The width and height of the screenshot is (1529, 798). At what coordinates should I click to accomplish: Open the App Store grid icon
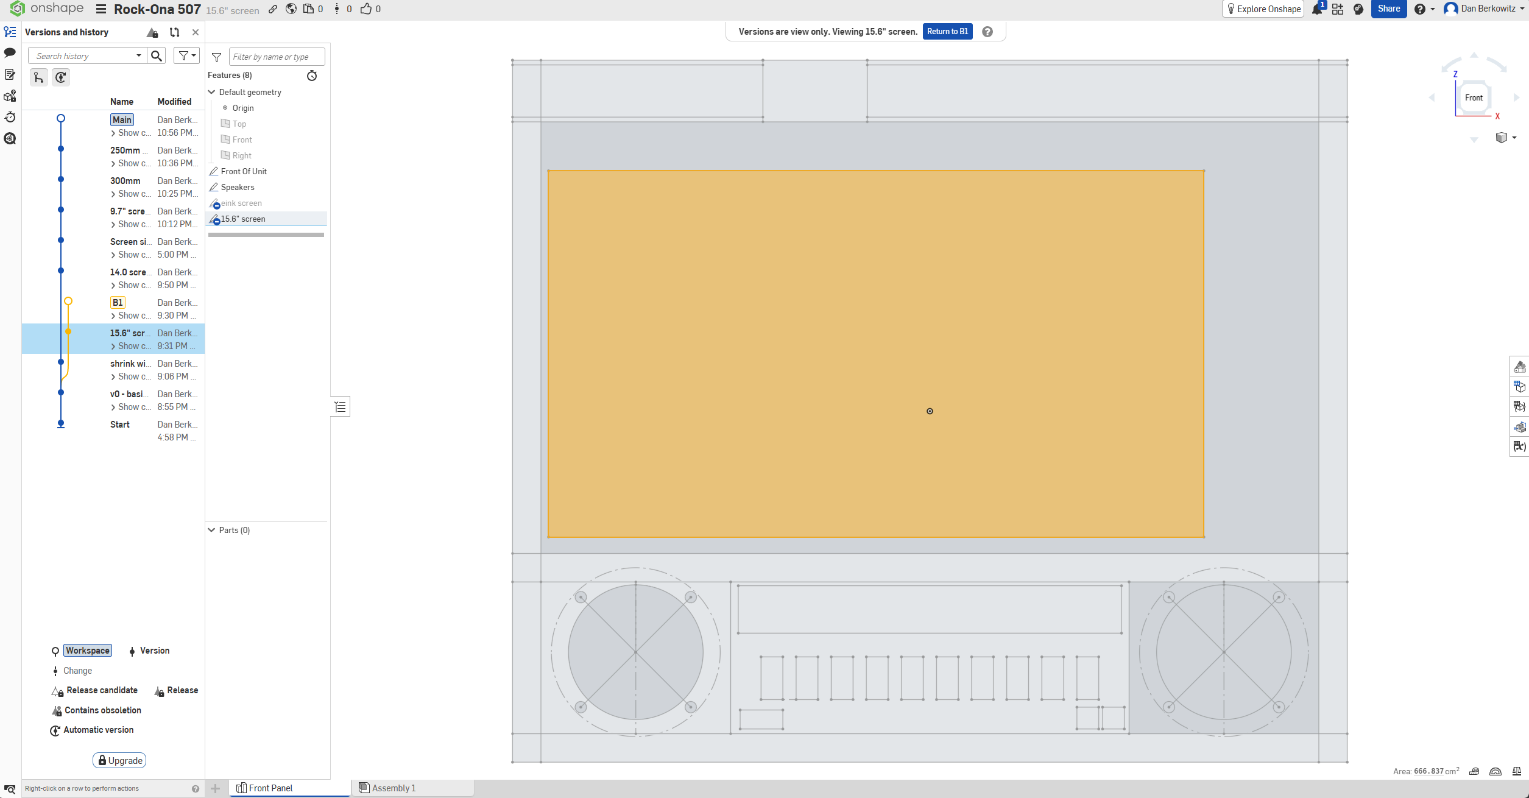1338,9
